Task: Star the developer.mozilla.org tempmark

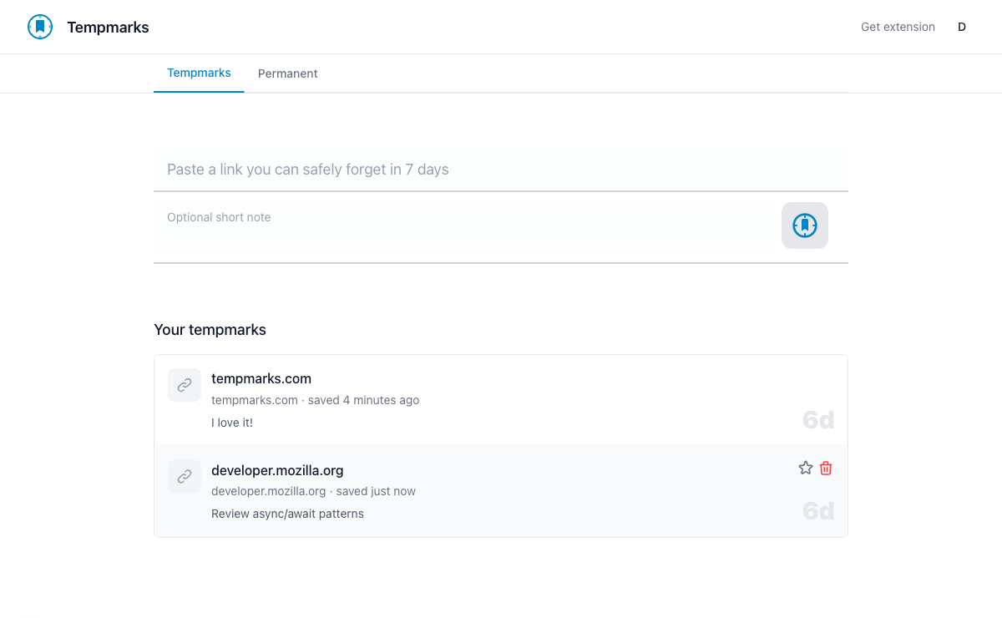Action: (x=806, y=469)
